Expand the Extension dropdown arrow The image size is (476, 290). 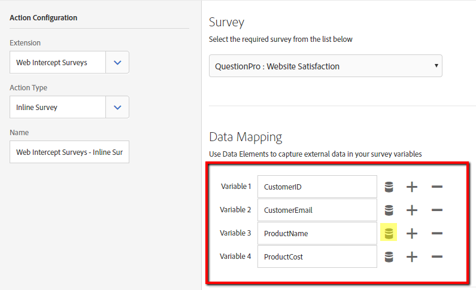click(117, 62)
